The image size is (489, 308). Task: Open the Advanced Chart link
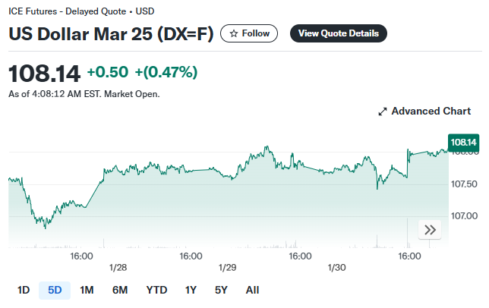431,112
